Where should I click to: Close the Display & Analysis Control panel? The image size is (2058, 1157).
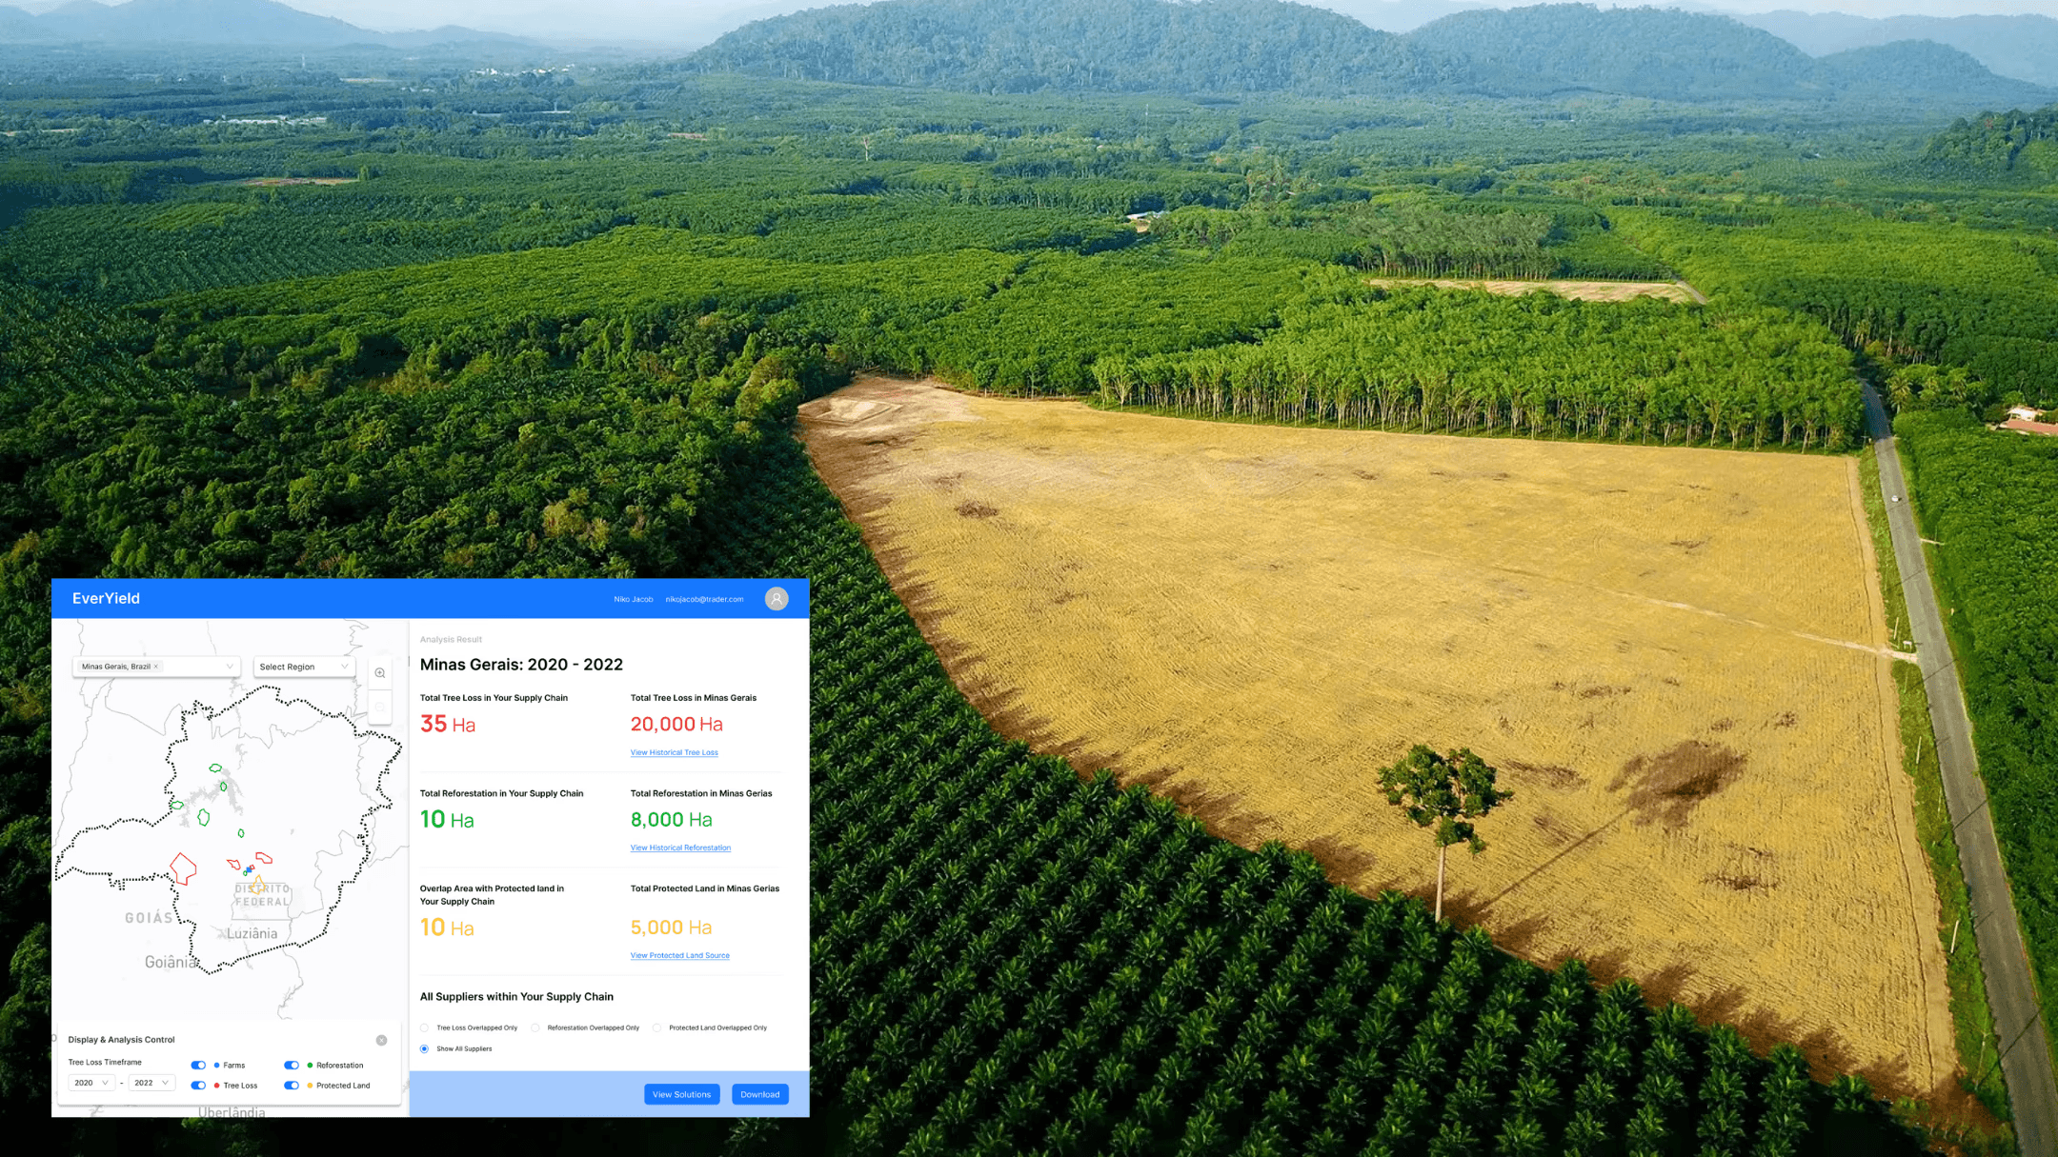381,1040
